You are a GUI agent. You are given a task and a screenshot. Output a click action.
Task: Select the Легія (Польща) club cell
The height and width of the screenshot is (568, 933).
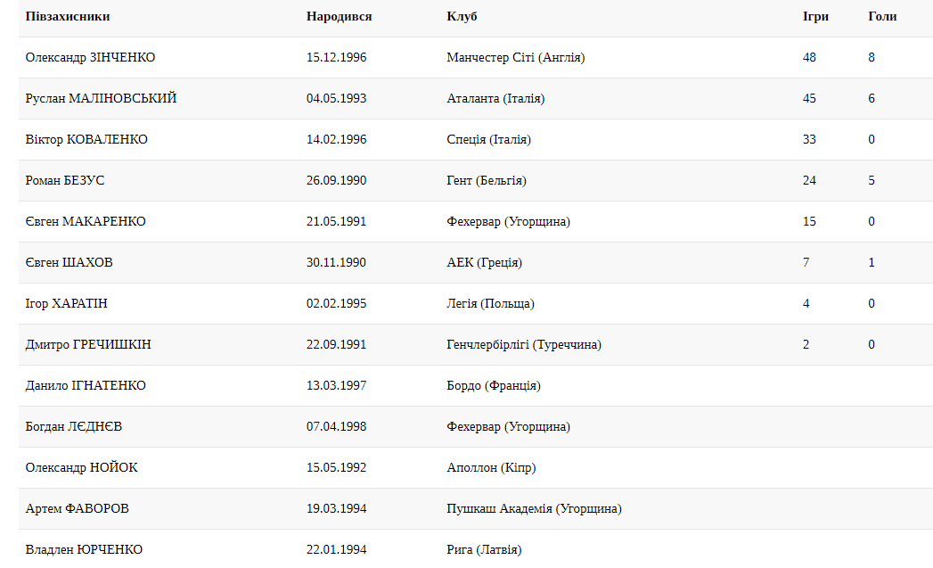(x=490, y=303)
